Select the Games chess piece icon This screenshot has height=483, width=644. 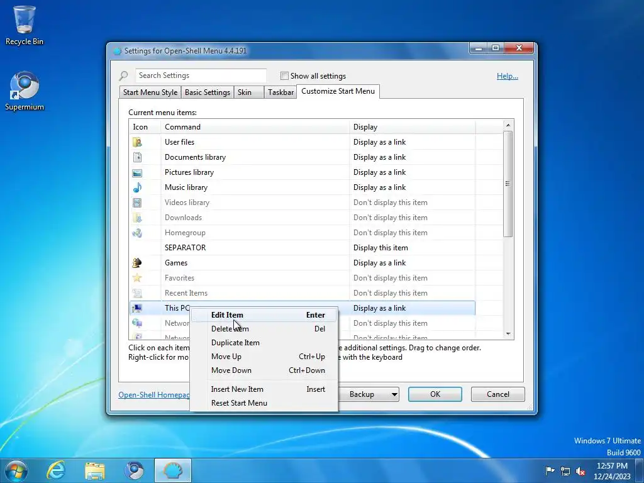coord(137,263)
